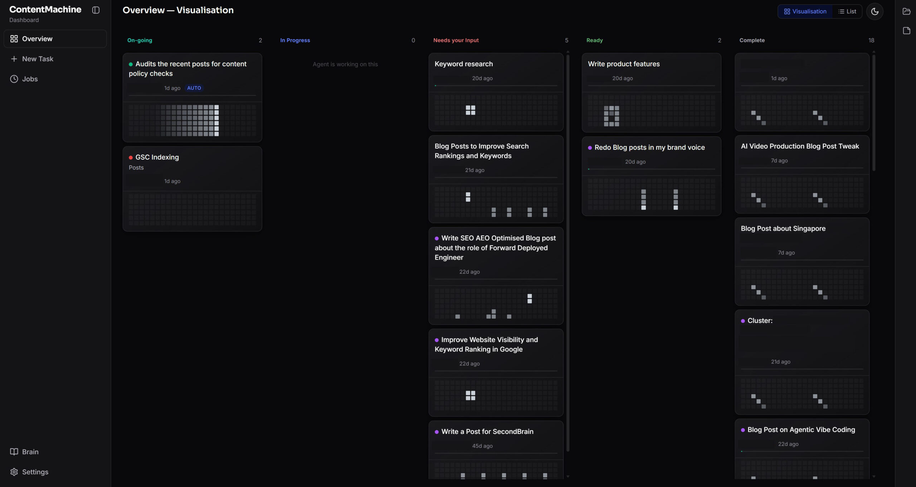Click the AUTO badge on the audit task
Image resolution: width=916 pixels, height=487 pixels.
pyautogui.click(x=194, y=88)
